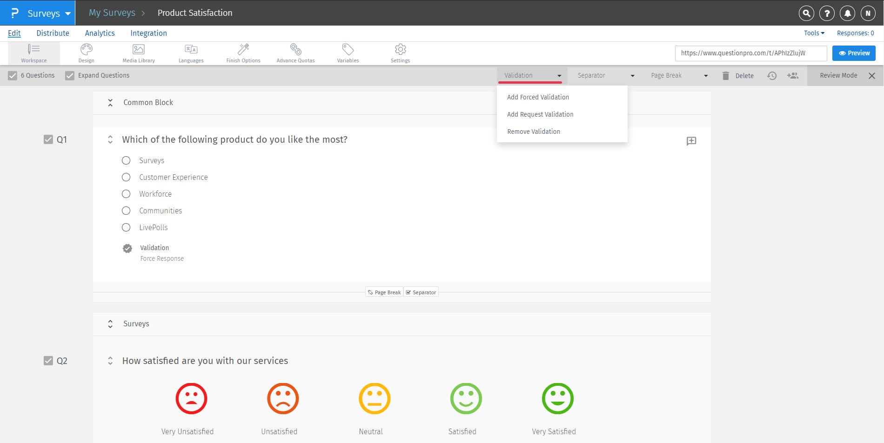The width and height of the screenshot is (884, 443).
Task: Open the version history icon
Action: (x=772, y=75)
